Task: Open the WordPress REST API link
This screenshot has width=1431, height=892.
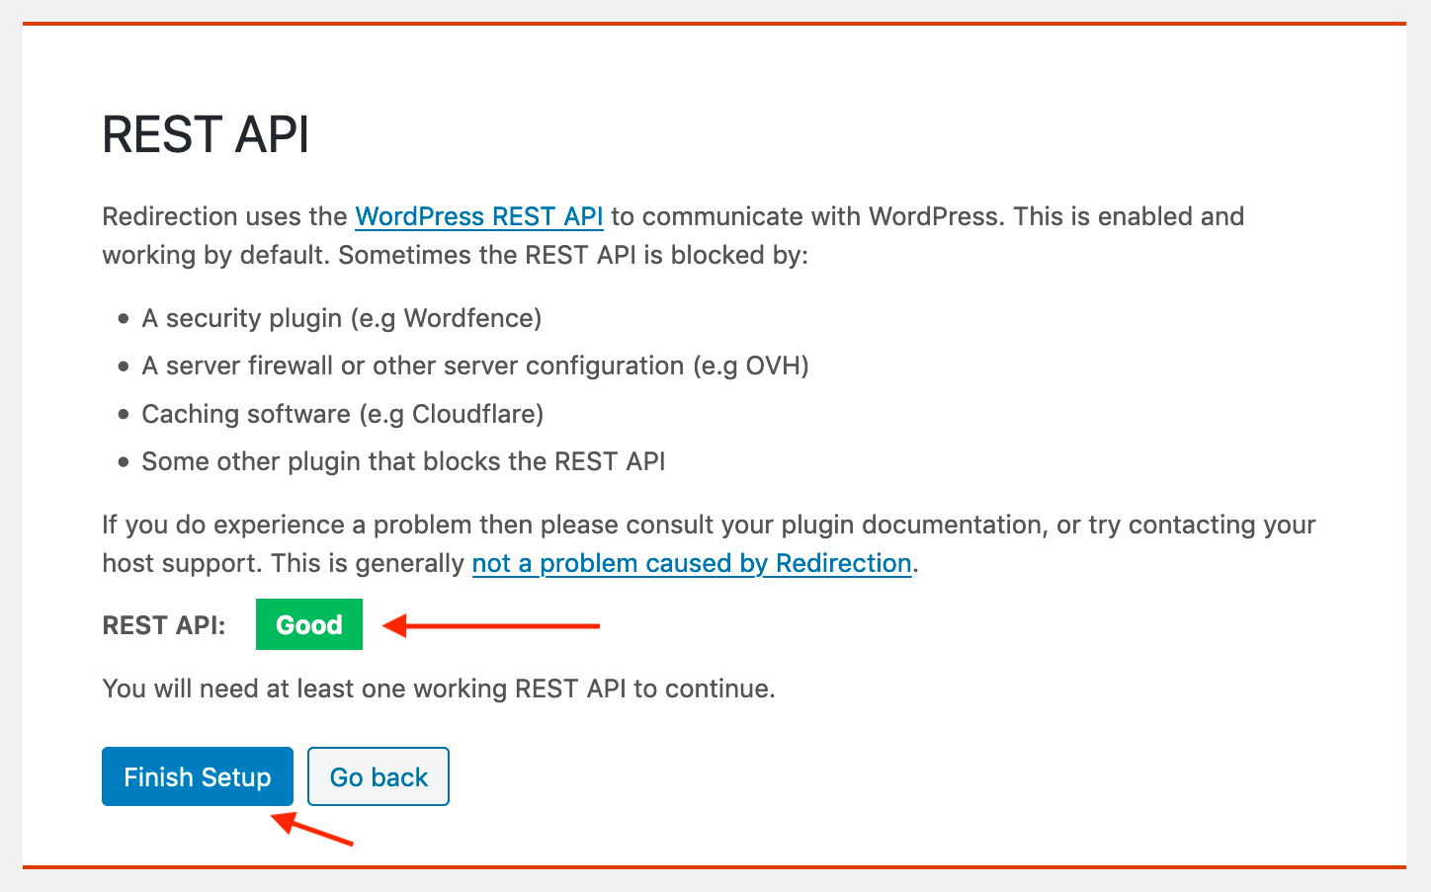Action: pos(478,216)
